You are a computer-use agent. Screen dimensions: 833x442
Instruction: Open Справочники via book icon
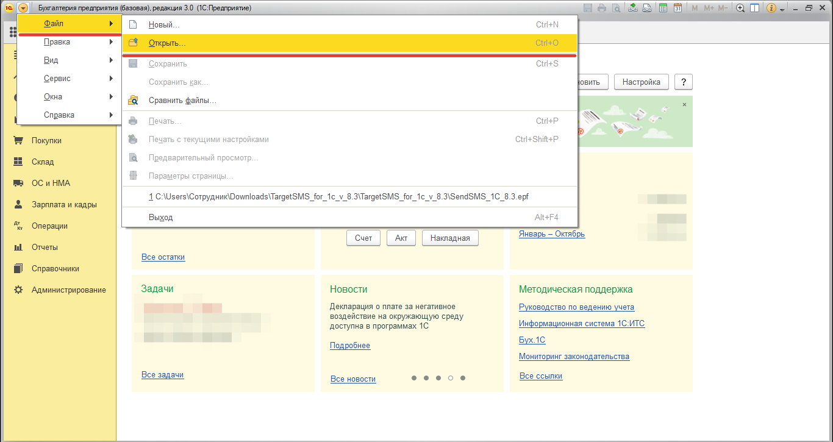tap(18, 268)
